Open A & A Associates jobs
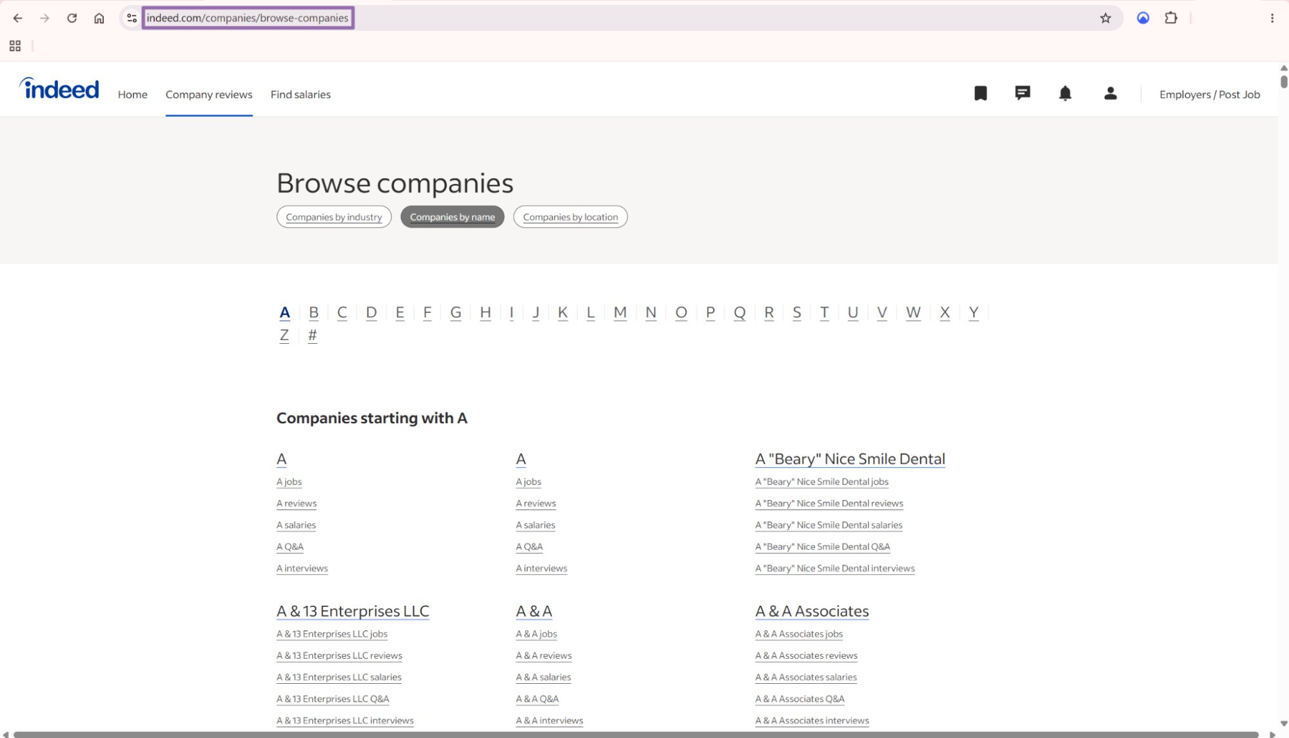1289x738 pixels. (799, 634)
